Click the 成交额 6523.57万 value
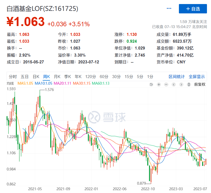This screenshot has width=211, height=193. (x=182, y=41)
